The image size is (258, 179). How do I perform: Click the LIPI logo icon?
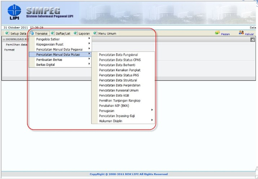(x=15, y=12)
